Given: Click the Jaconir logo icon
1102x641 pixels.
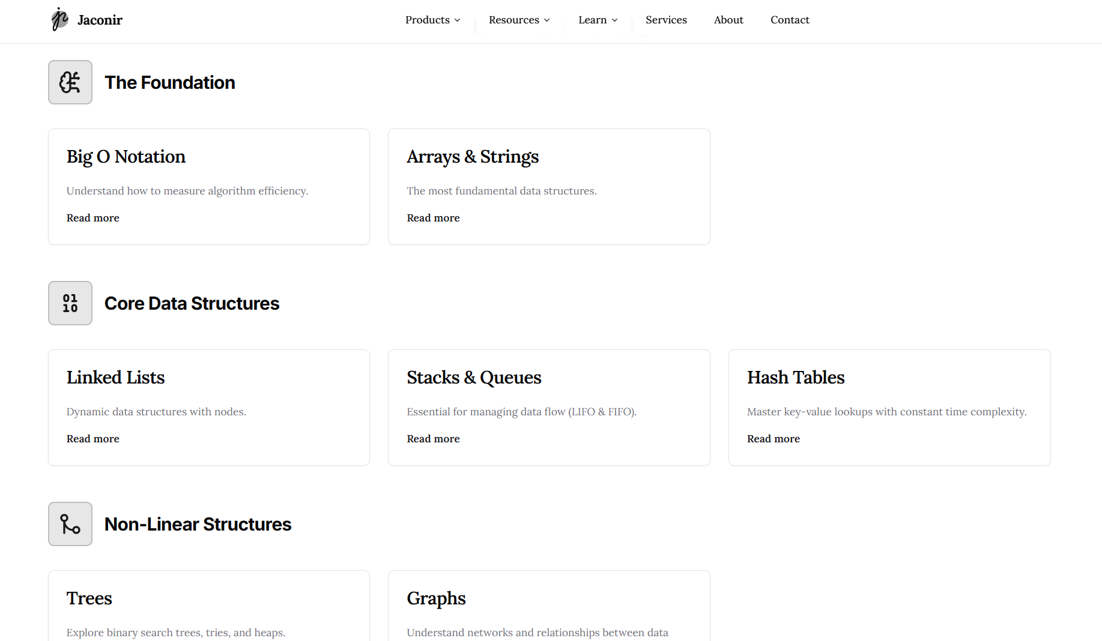Looking at the screenshot, I should point(59,19).
